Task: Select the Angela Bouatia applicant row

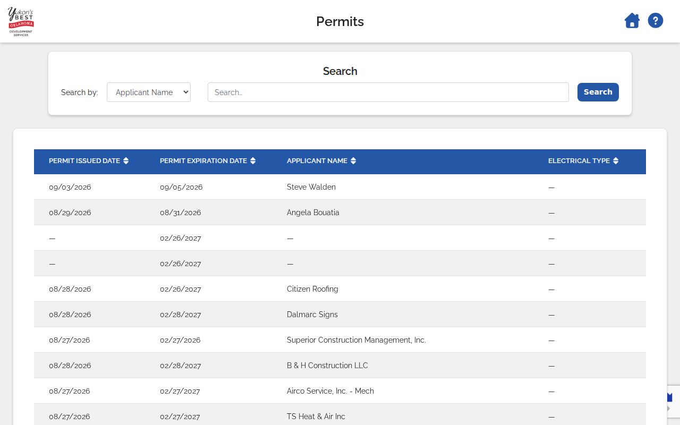Action: pyautogui.click(x=340, y=212)
